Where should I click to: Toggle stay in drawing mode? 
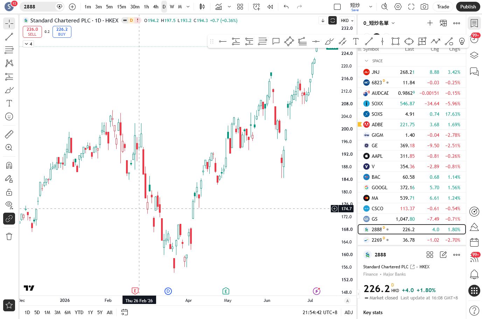point(9,179)
